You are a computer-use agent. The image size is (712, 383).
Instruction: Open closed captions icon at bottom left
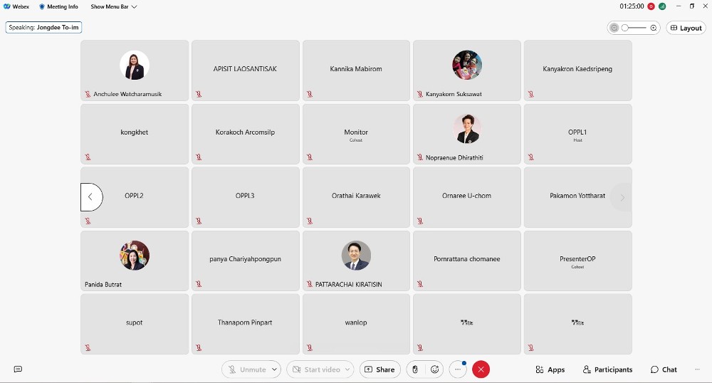tap(18, 369)
